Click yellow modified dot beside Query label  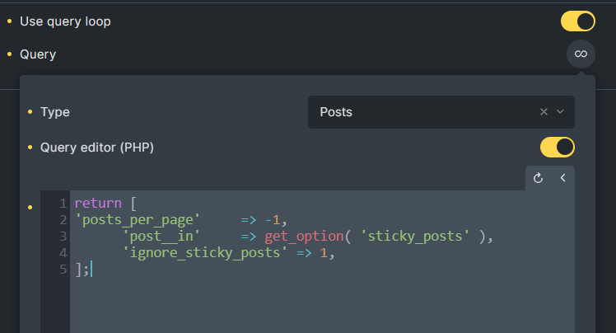coord(9,54)
